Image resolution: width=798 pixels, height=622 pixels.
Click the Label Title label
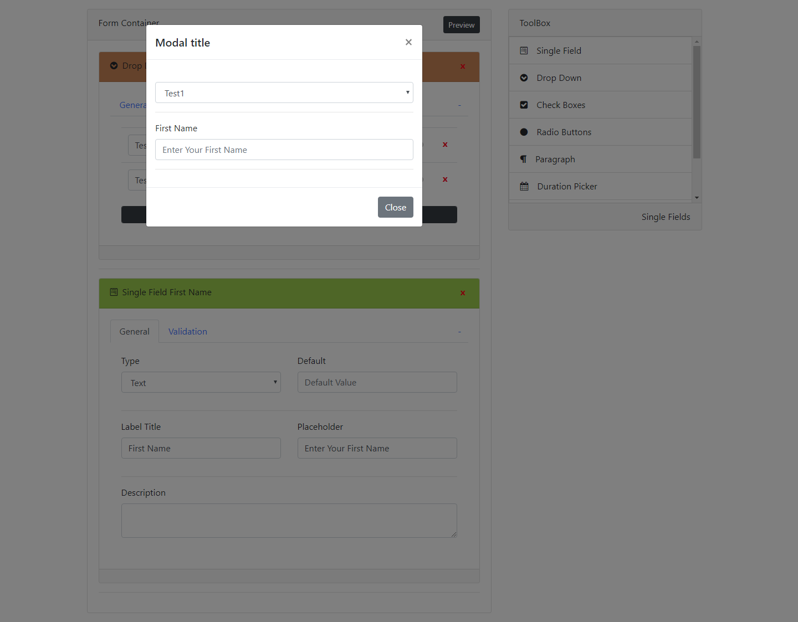point(141,426)
